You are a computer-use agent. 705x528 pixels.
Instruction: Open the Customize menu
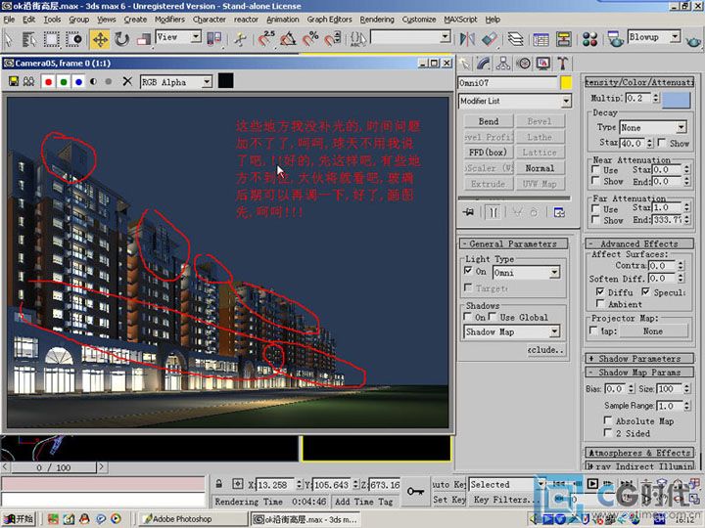419,20
